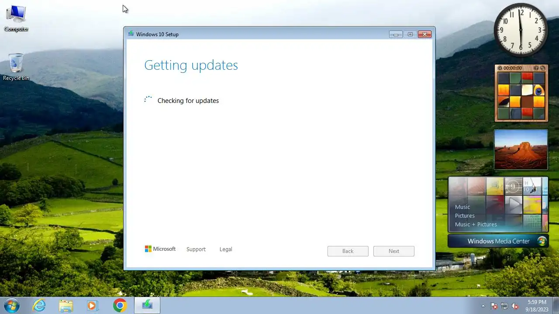559x314 pixels.
Task: Click the play triangle tile in gadget
Action: point(514,204)
